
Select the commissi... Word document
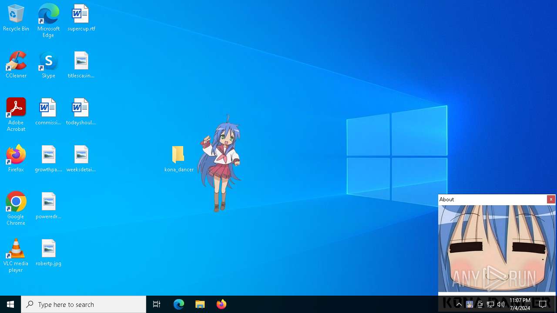[48, 112]
